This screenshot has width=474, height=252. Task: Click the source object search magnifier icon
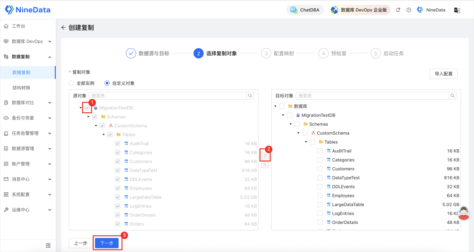click(x=250, y=96)
